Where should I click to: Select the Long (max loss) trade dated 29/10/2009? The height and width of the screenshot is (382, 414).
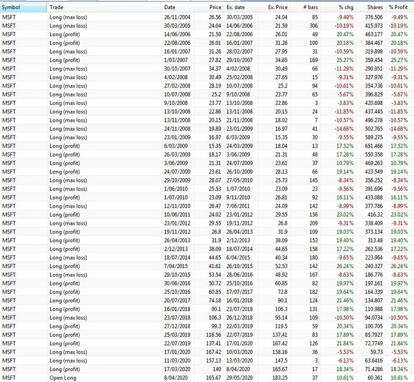(68, 181)
